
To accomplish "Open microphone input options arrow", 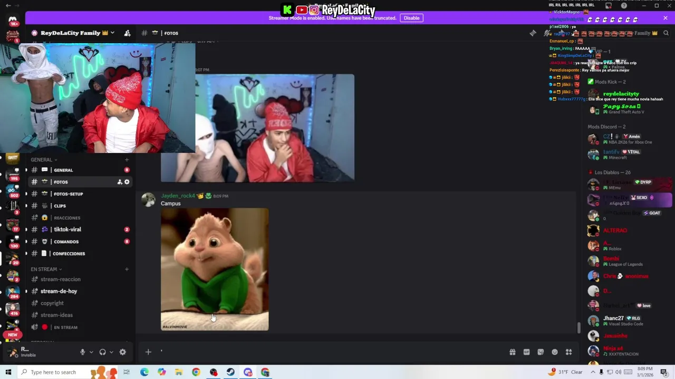I will tap(91, 352).
